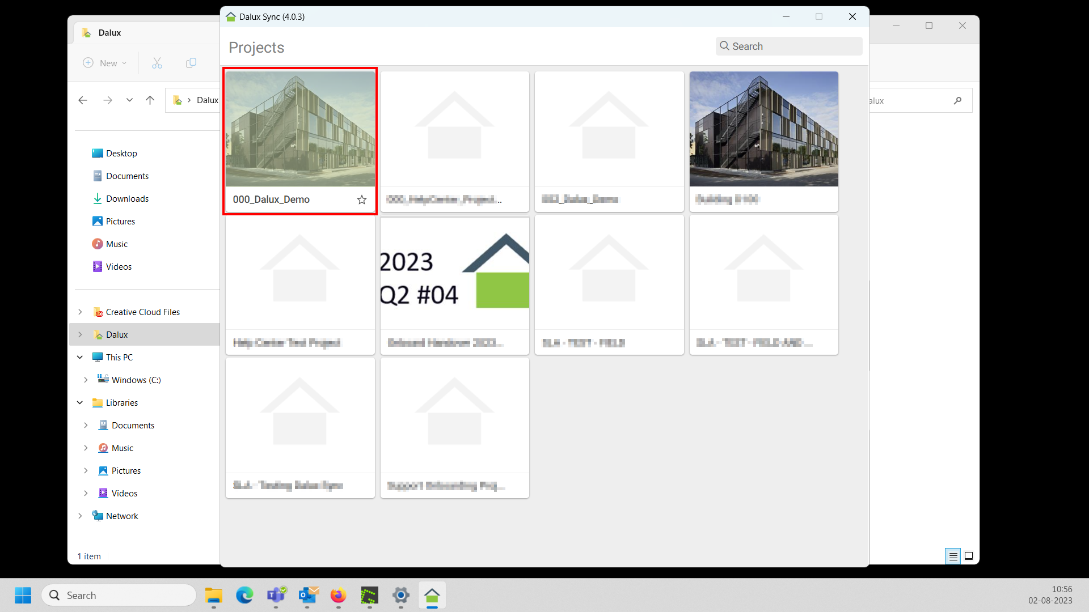Open Microsoft Edge from the taskbar
Screen dimensions: 1089x612
pos(244,596)
